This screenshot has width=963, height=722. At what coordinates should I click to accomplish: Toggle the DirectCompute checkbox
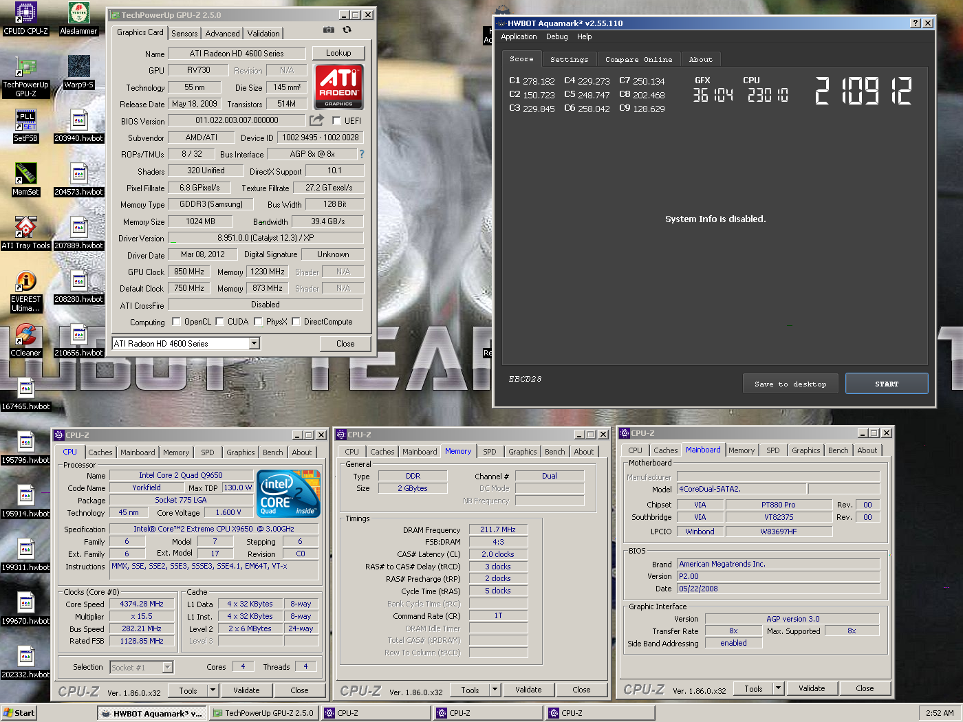296,321
